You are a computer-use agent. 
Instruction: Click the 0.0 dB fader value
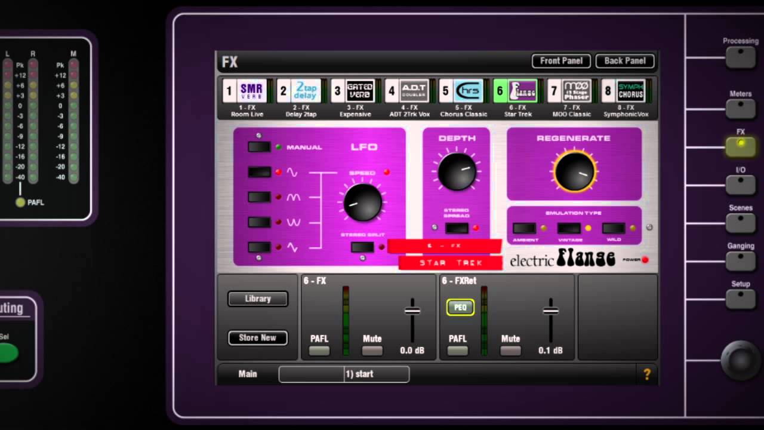point(412,351)
